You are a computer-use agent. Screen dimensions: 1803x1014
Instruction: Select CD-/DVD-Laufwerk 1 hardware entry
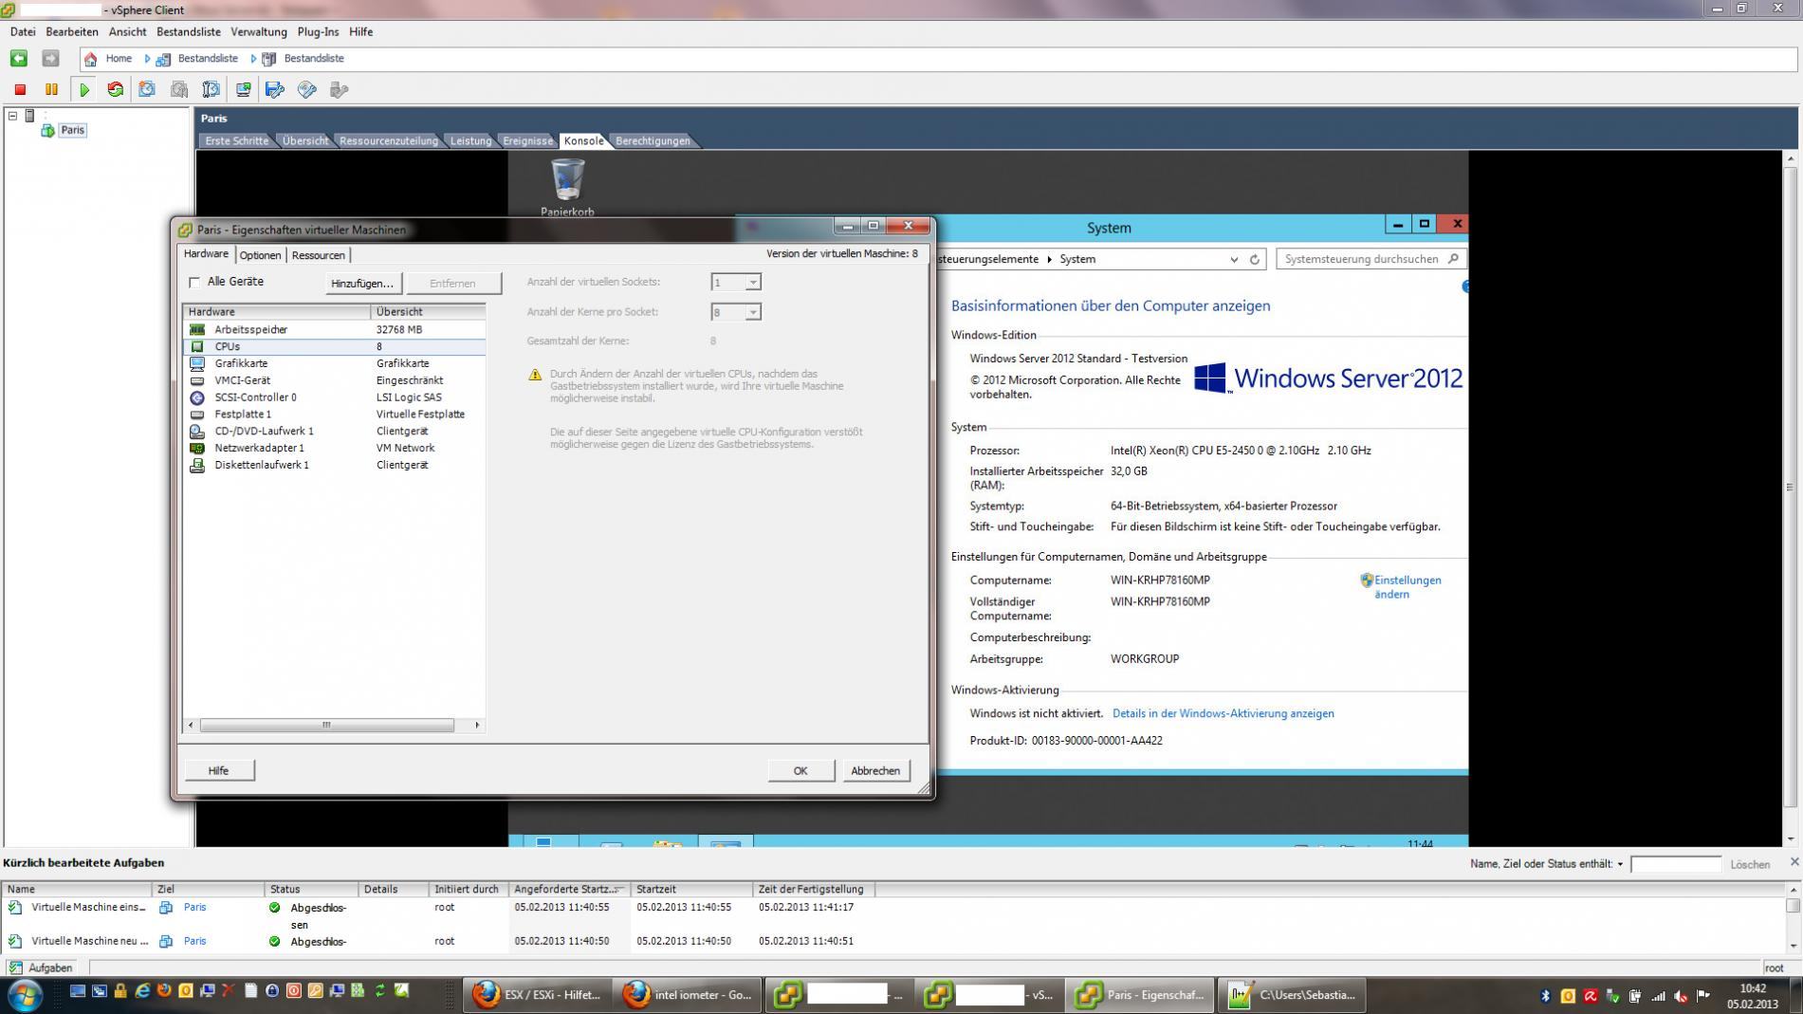[x=334, y=432]
